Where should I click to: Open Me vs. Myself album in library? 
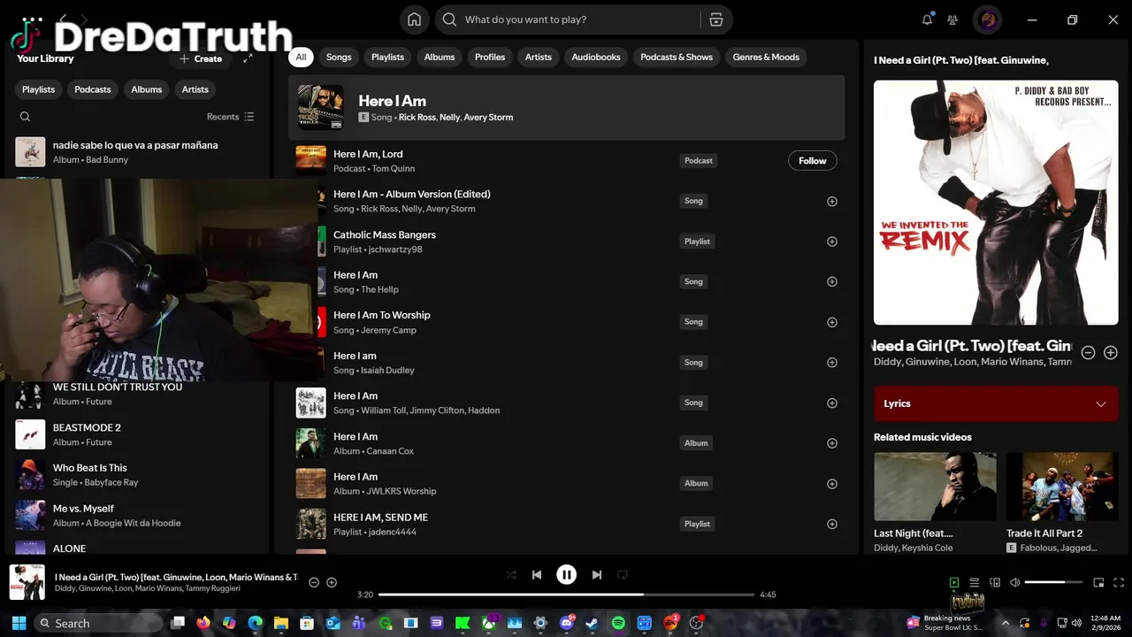(x=138, y=515)
